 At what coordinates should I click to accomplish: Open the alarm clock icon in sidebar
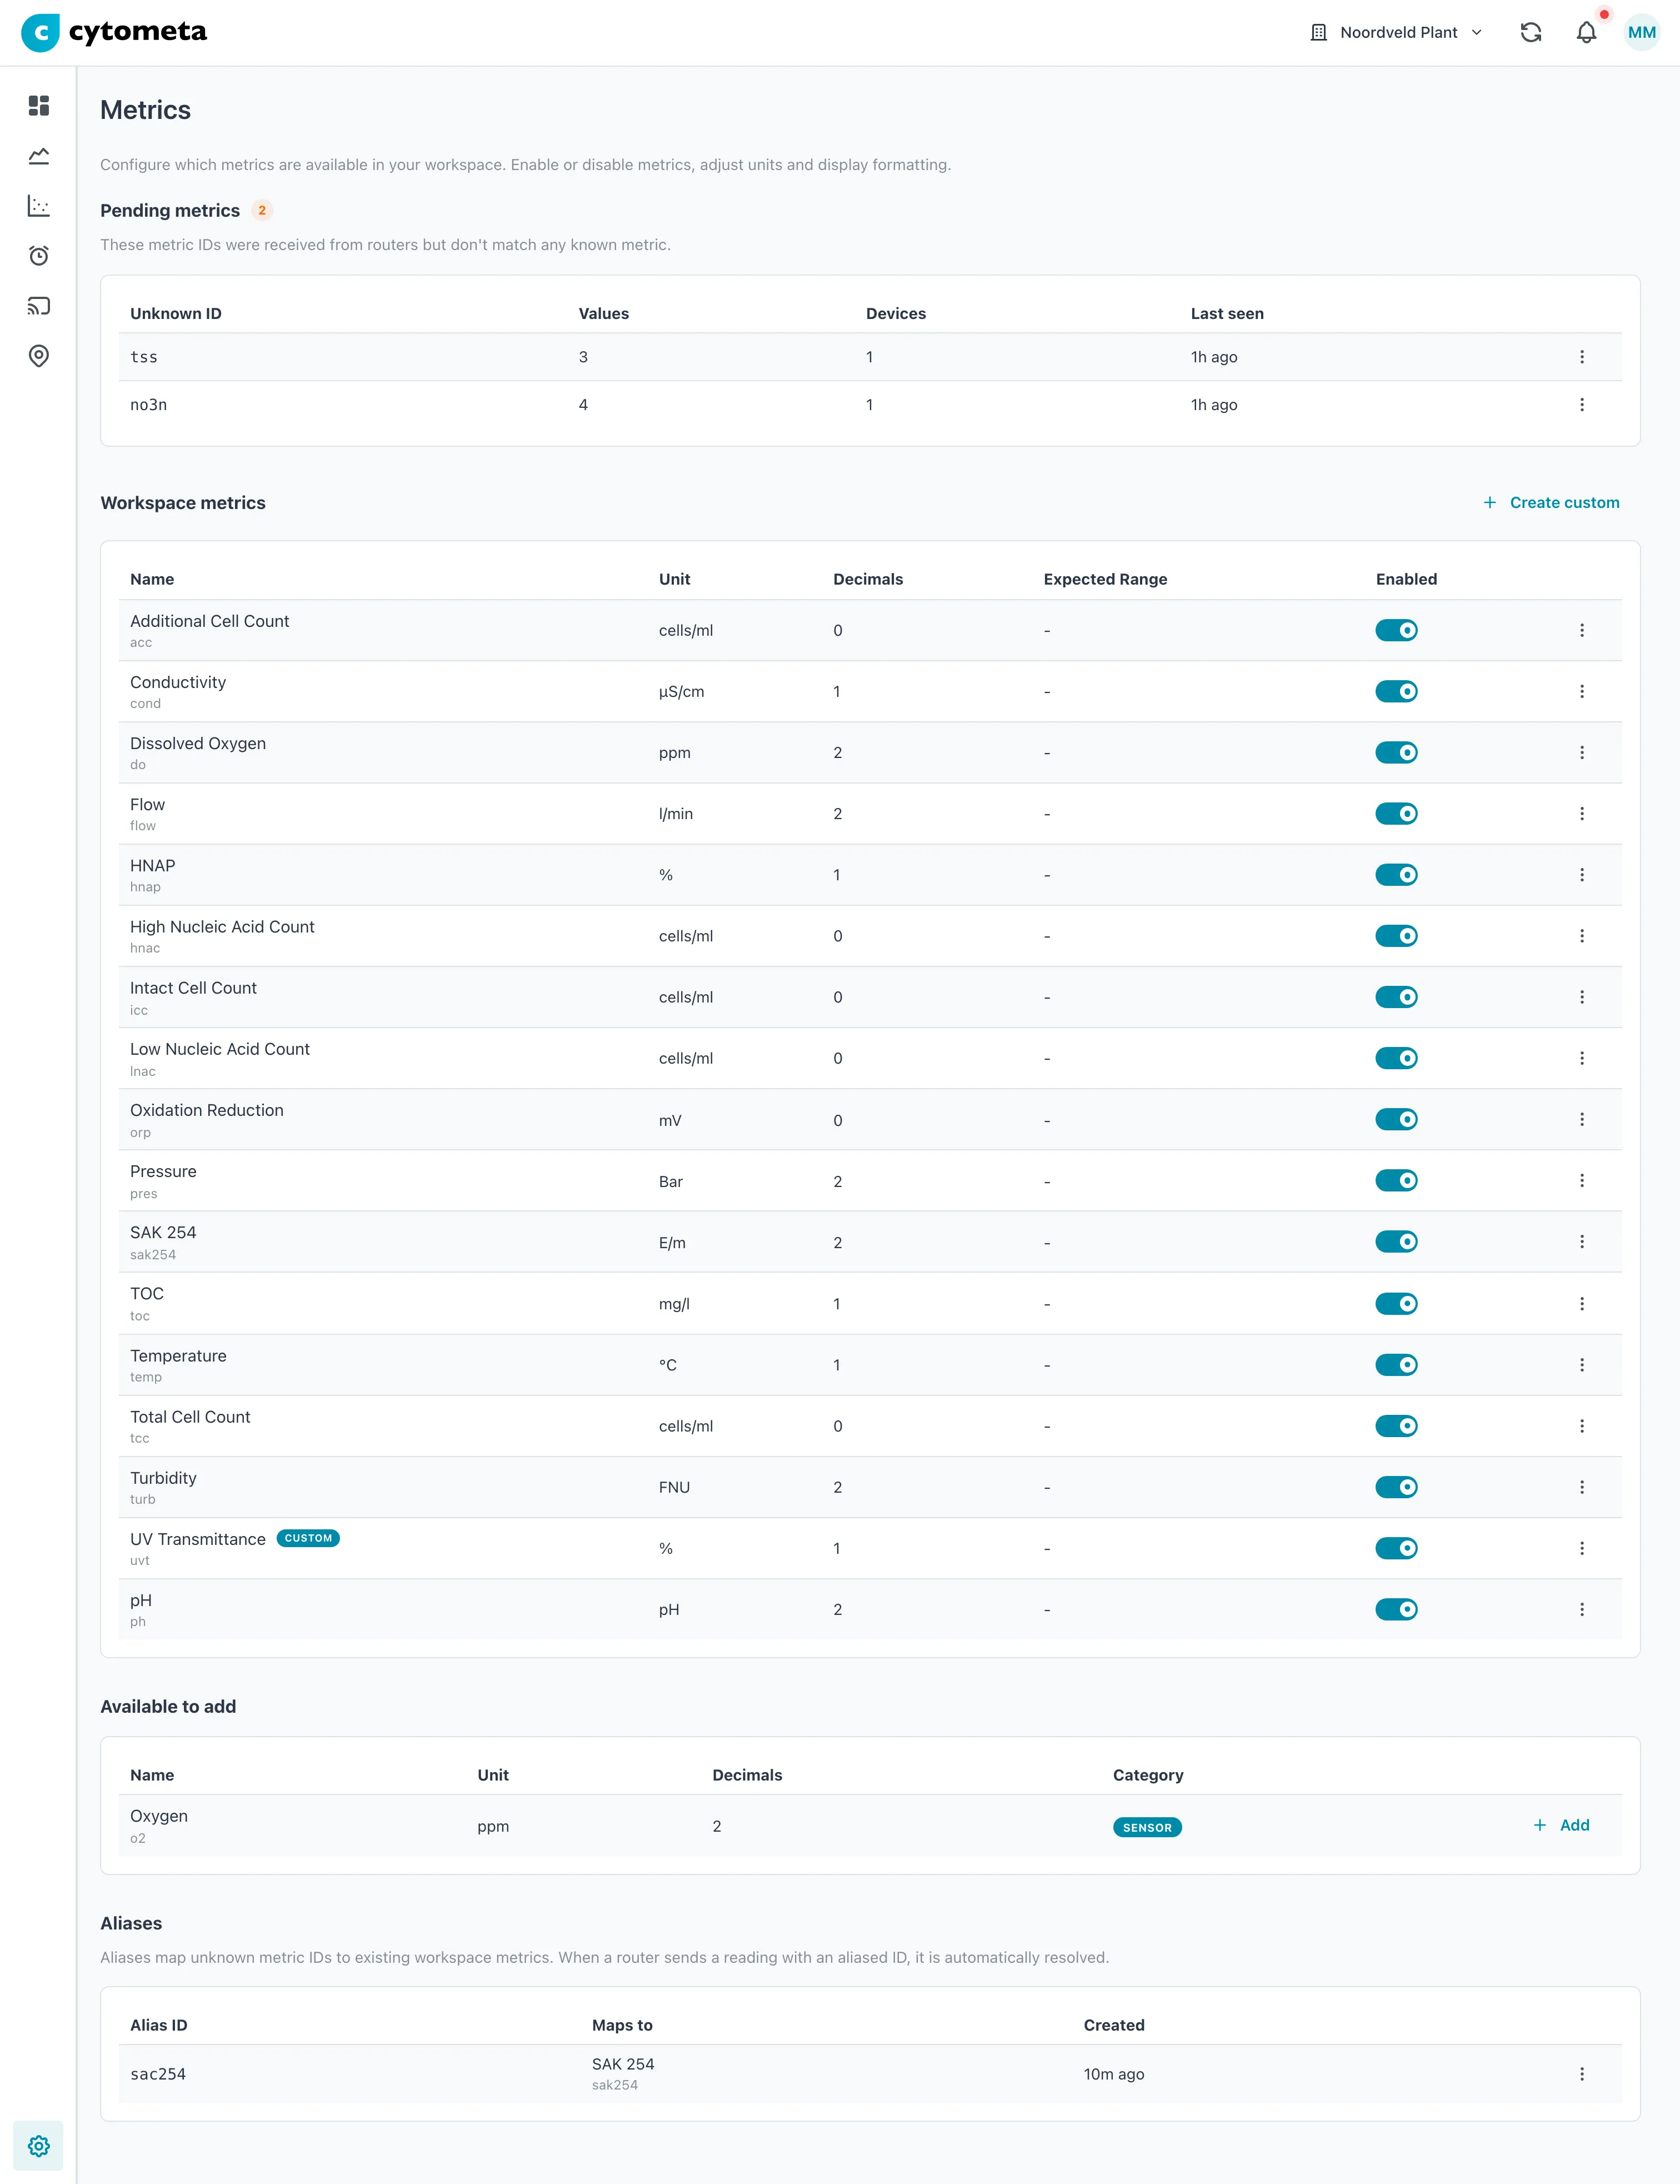click(x=39, y=255)
